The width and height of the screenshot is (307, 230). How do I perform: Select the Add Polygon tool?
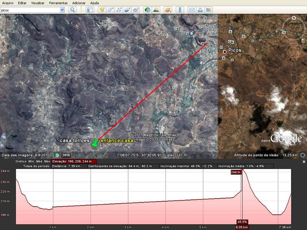tap(111, 10)
